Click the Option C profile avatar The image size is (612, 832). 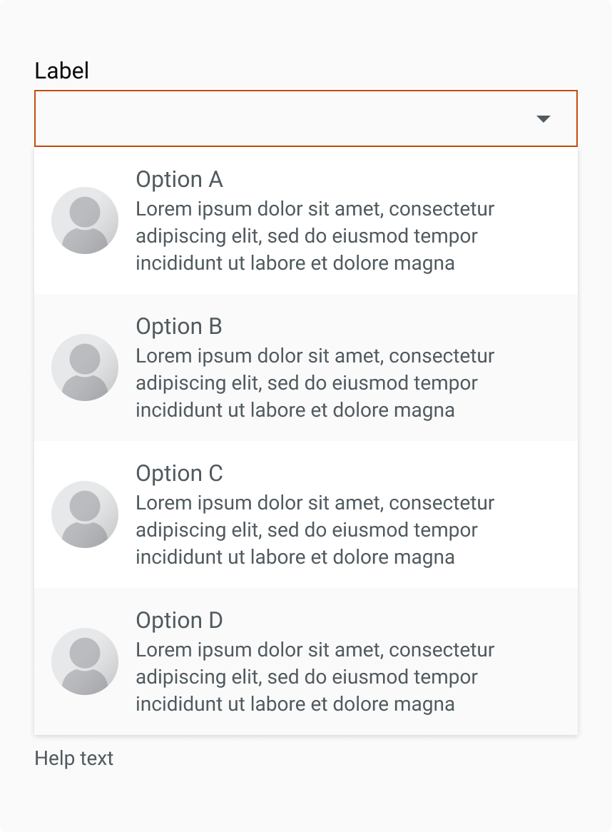(x=85, y=514)
